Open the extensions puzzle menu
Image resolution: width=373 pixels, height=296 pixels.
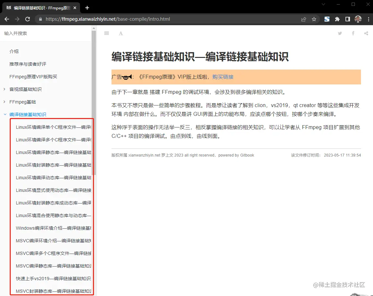[x=337, y=19]
